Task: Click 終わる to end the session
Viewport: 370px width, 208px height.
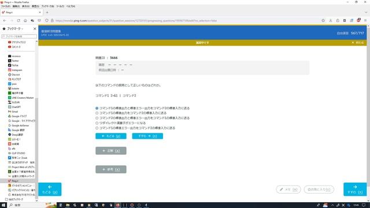Action: [x=358, y=43]
